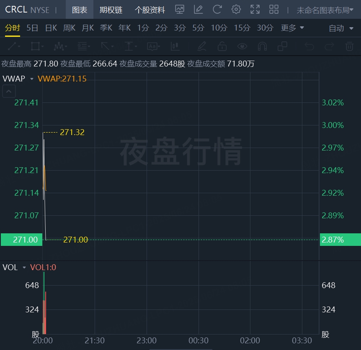
Task: Choose the 2分 interval
Action: click(161, 28)
